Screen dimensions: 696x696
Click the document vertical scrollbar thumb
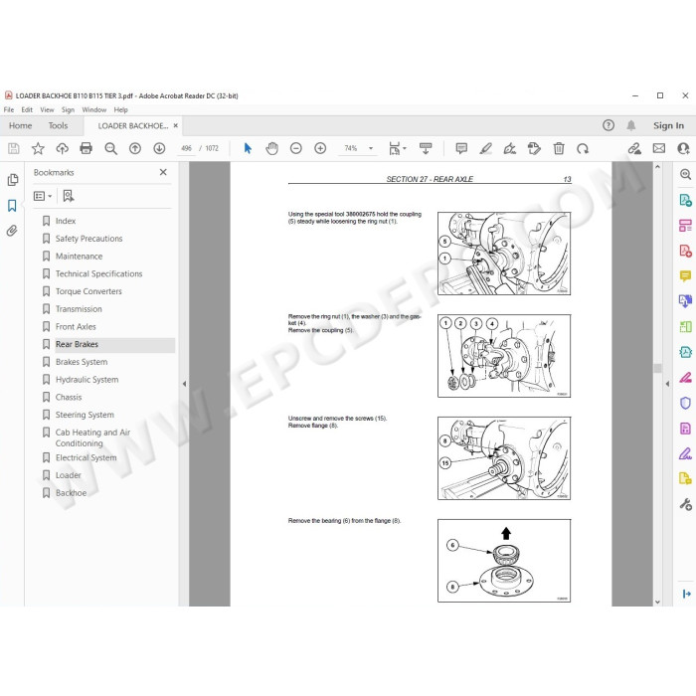(657, 368)
